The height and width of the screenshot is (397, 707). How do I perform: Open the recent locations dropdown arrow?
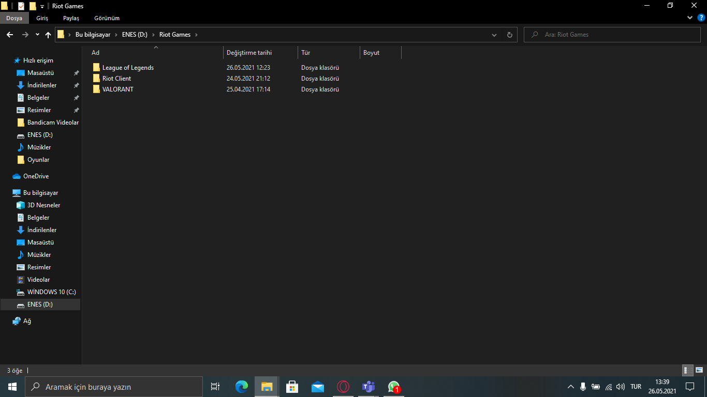37,35
